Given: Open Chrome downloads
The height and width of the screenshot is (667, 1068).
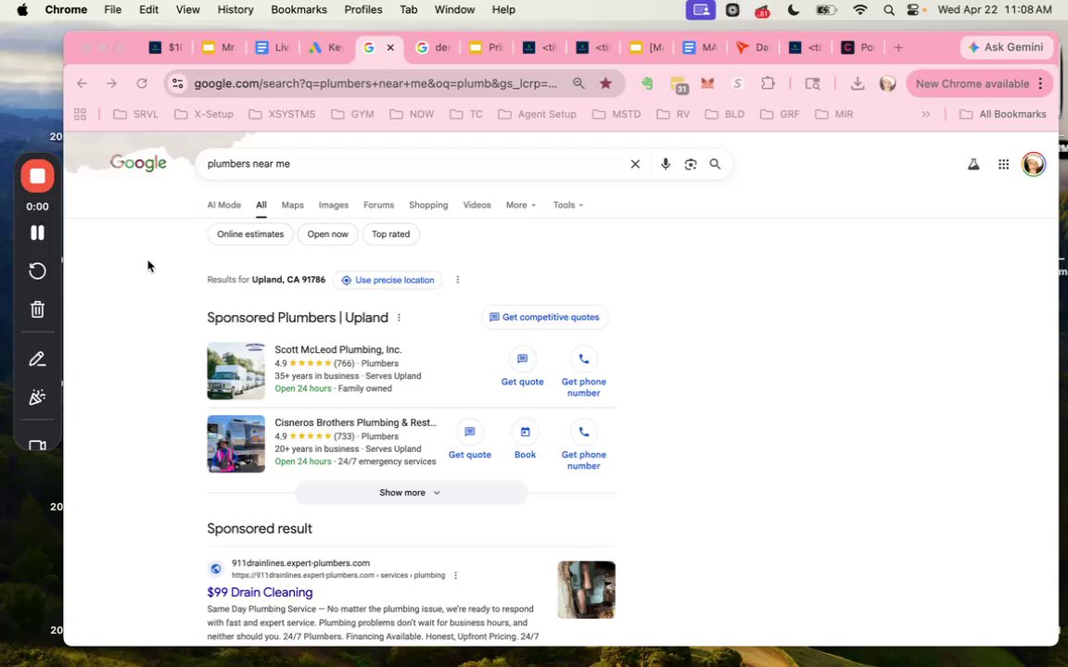Looking at the screenshot, I should pos(858,83).
